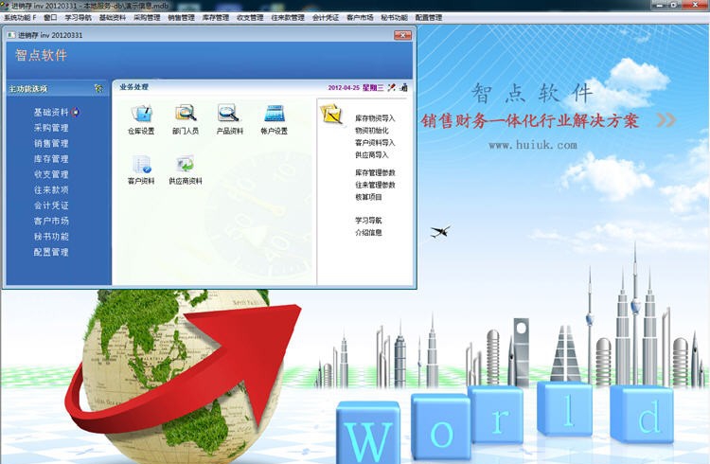Select 配置管理 in the blue sidebar

51,252
